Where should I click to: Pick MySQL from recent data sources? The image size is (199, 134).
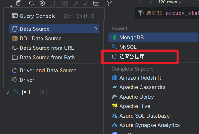128,47
